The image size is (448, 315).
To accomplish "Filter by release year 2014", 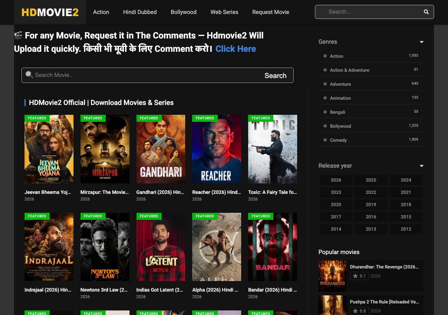I will (x=336, y=229).
